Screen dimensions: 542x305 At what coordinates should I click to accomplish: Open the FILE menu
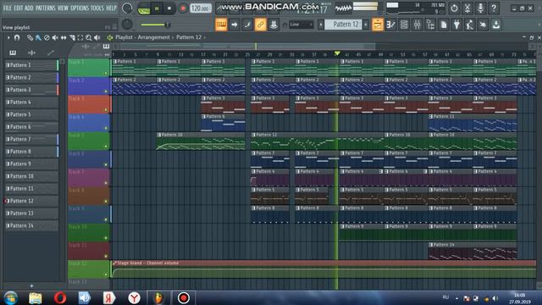click(7, 8)
